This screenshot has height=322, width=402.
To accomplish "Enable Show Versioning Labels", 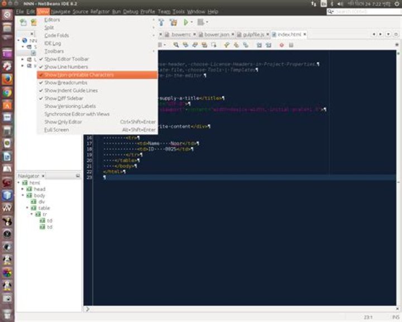I will click(x=97, y=106).
